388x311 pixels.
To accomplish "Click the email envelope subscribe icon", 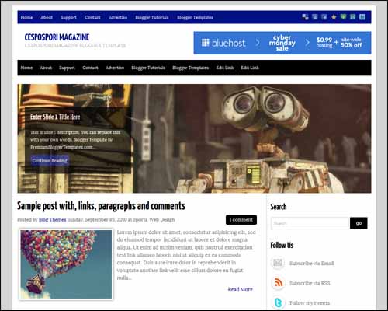I will click(x=278, y=263).
